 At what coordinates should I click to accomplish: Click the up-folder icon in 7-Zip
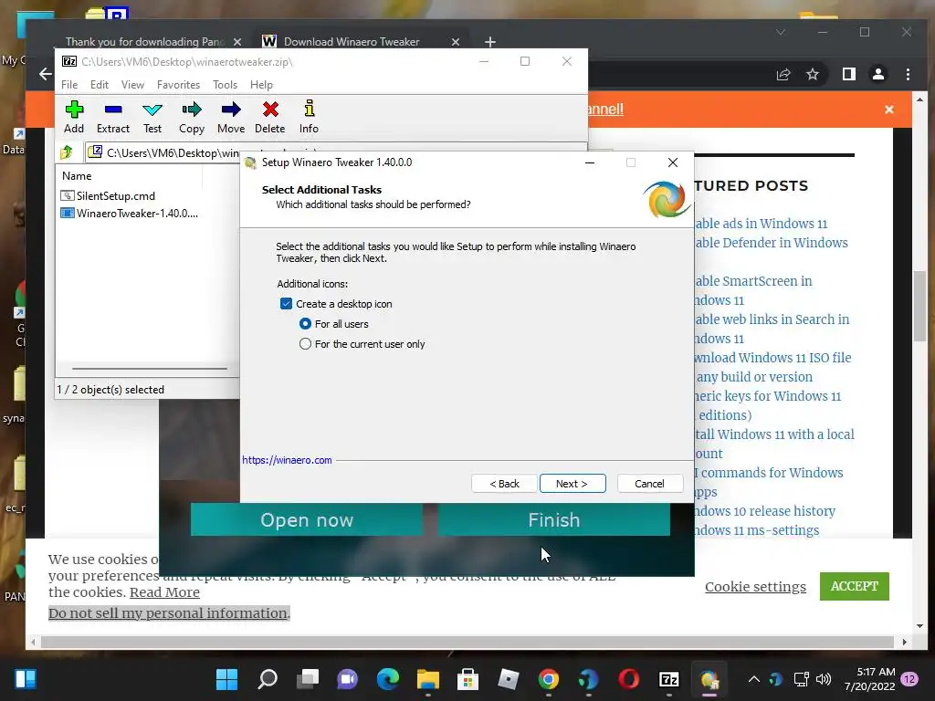pyautogui.click(x=67, y=152)
